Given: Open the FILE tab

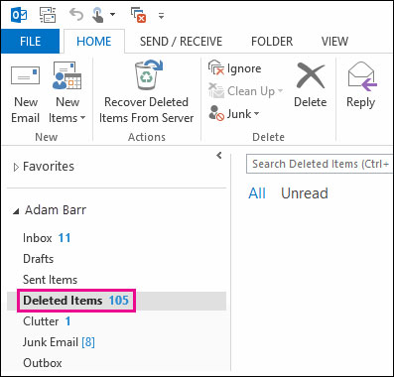Looking at the screenshot, I should [30, 42].
